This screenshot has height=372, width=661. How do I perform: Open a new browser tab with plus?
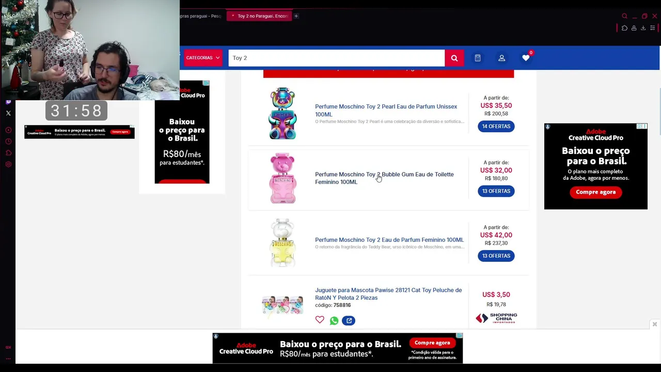pyautogui.click(x=296, y=16)
